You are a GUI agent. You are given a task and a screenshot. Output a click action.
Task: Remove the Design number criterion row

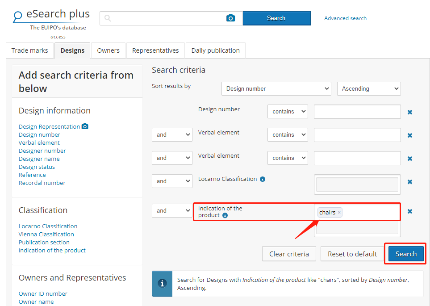(409, 112)
